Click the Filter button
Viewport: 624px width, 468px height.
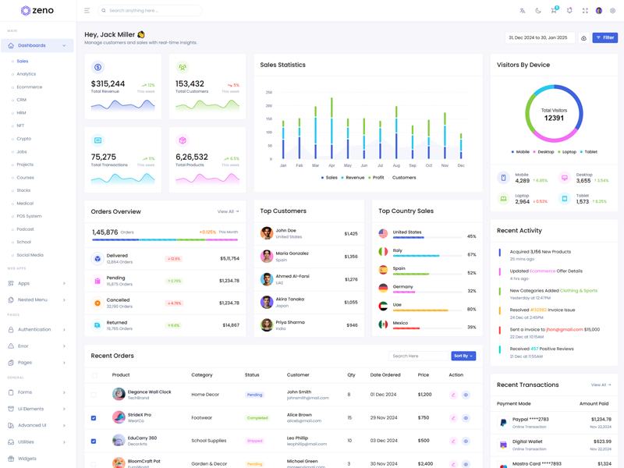click(604, 37)
